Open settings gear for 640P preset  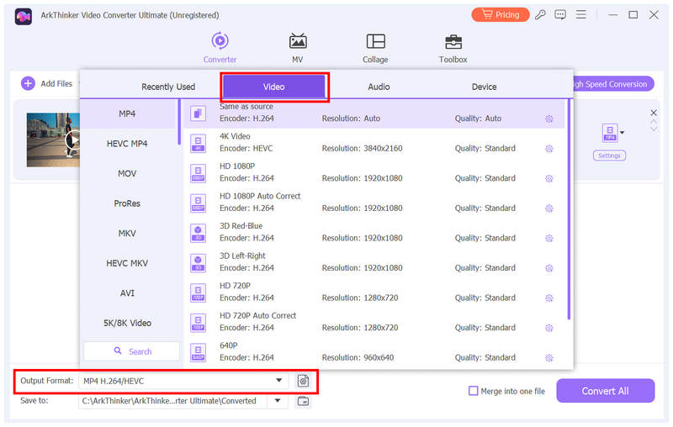coord(549,358)
